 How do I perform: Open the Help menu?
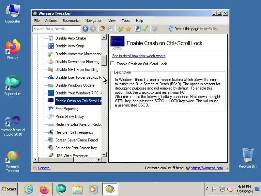tap(140, 21)
